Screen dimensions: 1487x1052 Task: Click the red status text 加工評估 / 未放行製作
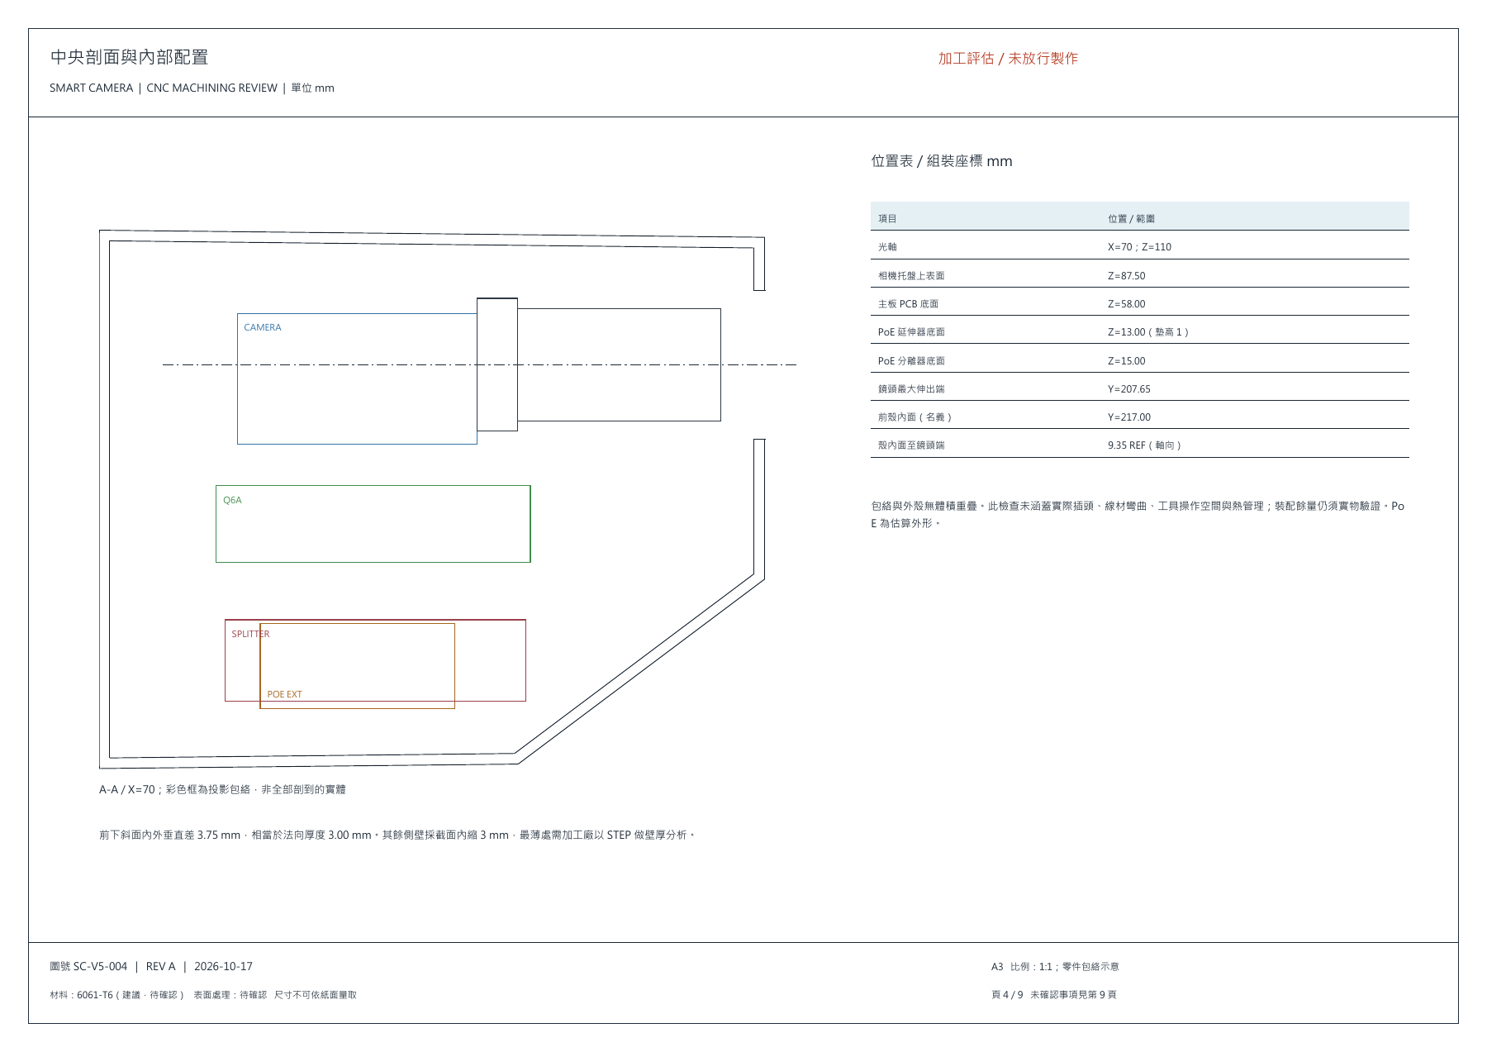[x=1008, y=58]
